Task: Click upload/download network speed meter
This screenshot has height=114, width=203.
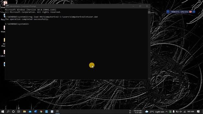Action: (136, 112)
